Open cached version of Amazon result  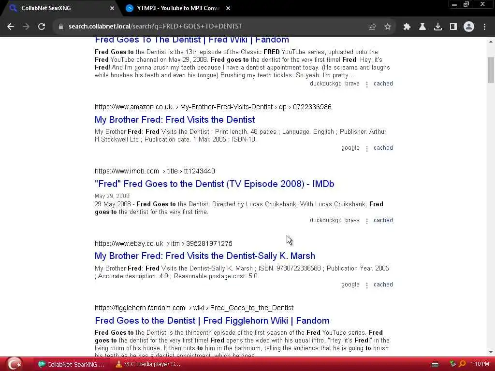(383, 148)
